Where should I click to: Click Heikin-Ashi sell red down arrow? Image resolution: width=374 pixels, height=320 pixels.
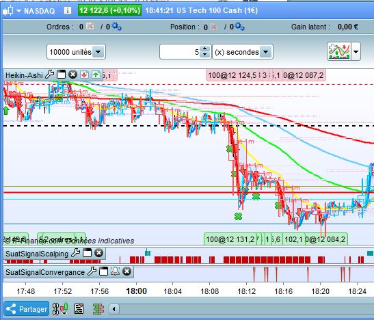click(84, 75)
